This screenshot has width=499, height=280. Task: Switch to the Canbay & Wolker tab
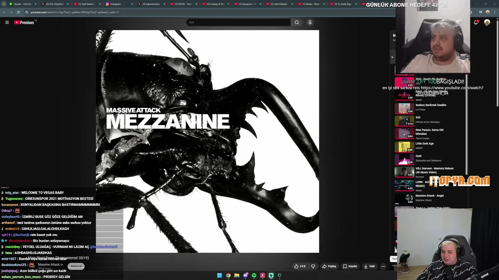[x=215, y=4]
